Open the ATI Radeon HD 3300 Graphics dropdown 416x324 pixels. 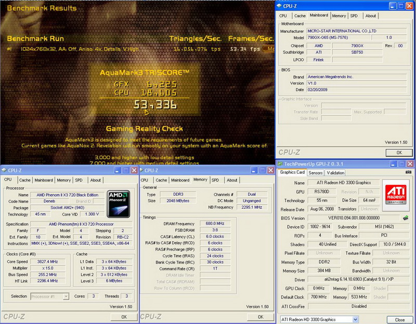click(x=356, y=319)
